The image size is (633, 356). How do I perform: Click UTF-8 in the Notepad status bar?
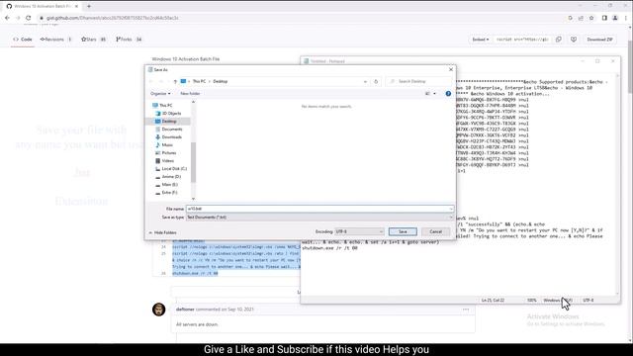point(588,301)
